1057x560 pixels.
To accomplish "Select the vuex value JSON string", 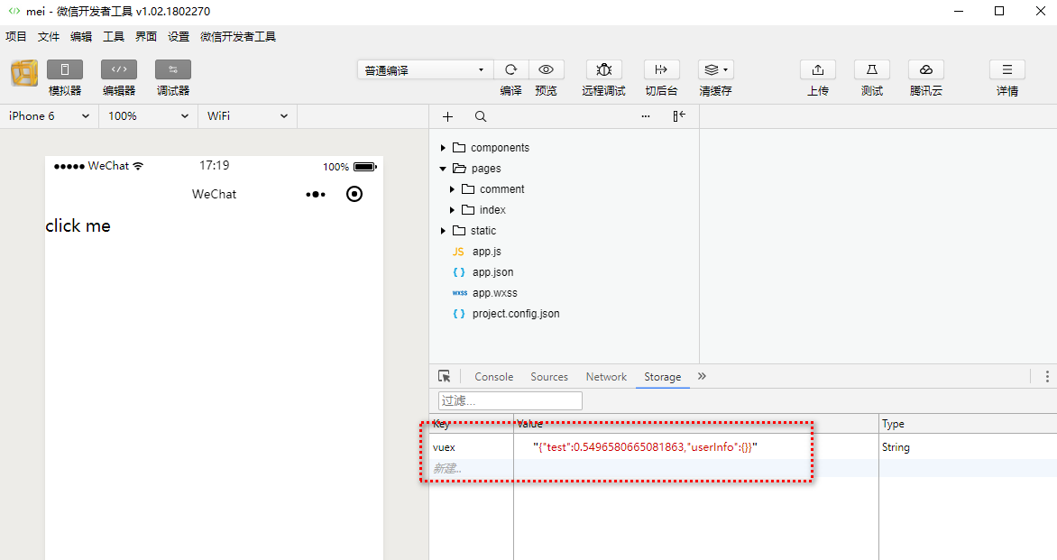I will [645, 447].
